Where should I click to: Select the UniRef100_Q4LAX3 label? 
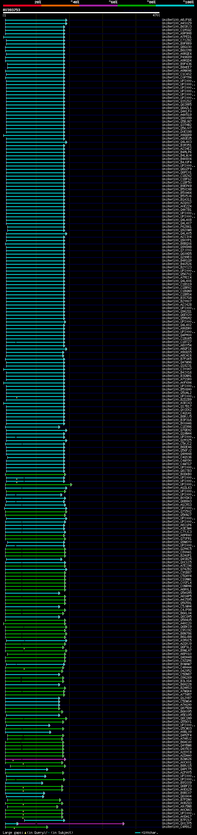[177, 142]
